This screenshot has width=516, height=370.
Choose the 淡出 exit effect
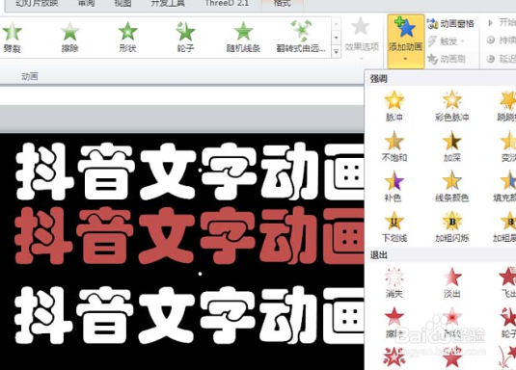(x=451, y=283)
